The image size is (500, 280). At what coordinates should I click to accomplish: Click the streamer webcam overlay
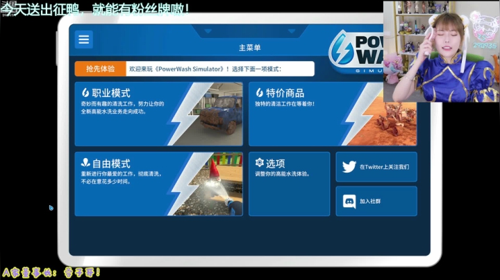click(442, 51)
